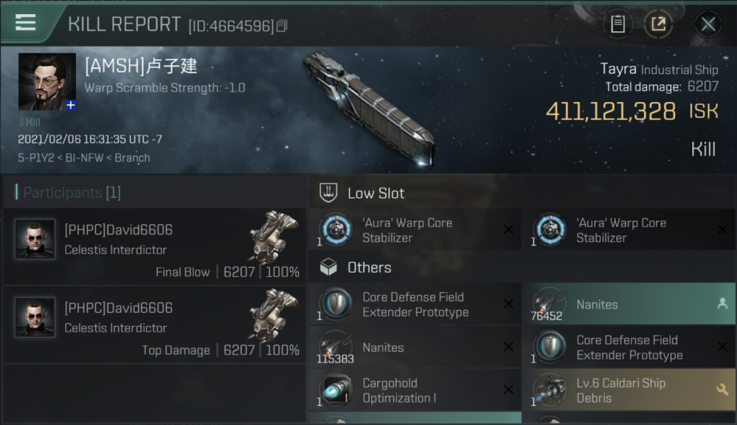Select first 'Aura' Warp Core Stabilizer icon
The width and height of the screenshot is (737, 425).
tap(336, 229)
